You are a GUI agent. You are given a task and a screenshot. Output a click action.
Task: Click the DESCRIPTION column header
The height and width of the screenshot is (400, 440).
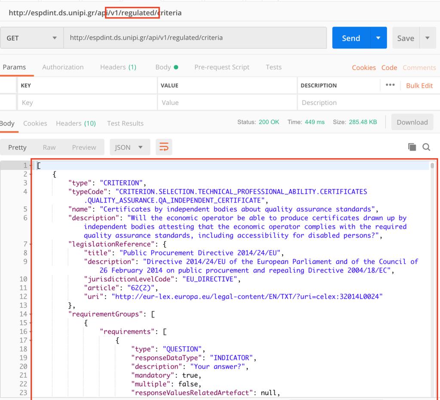click(319, 85)
